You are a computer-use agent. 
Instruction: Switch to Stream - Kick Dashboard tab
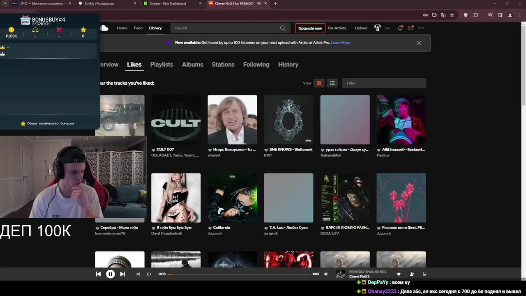[x=172, y=3]
